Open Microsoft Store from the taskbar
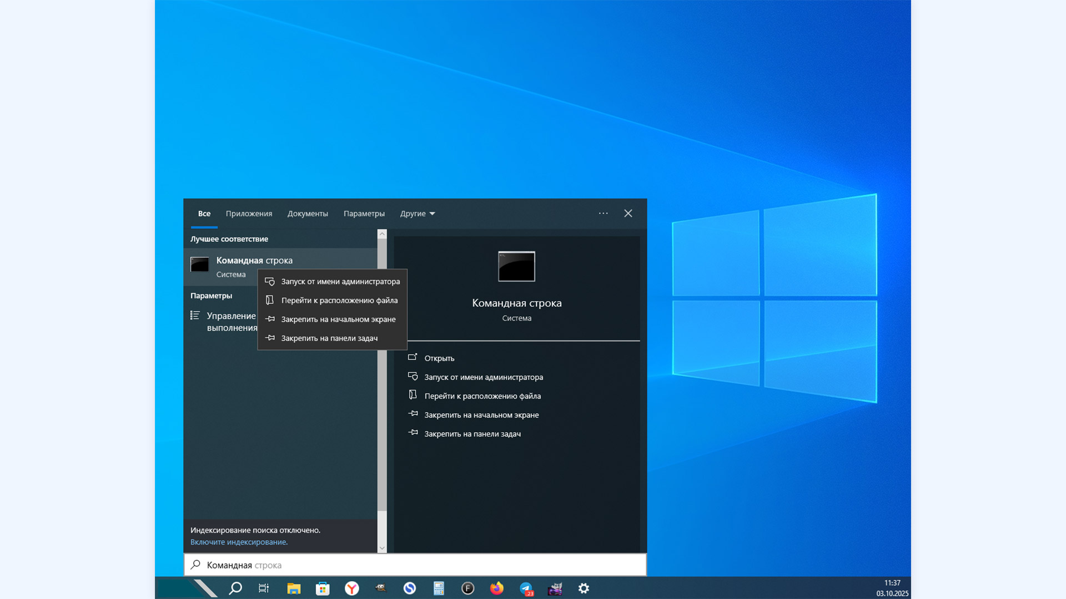 323,588
